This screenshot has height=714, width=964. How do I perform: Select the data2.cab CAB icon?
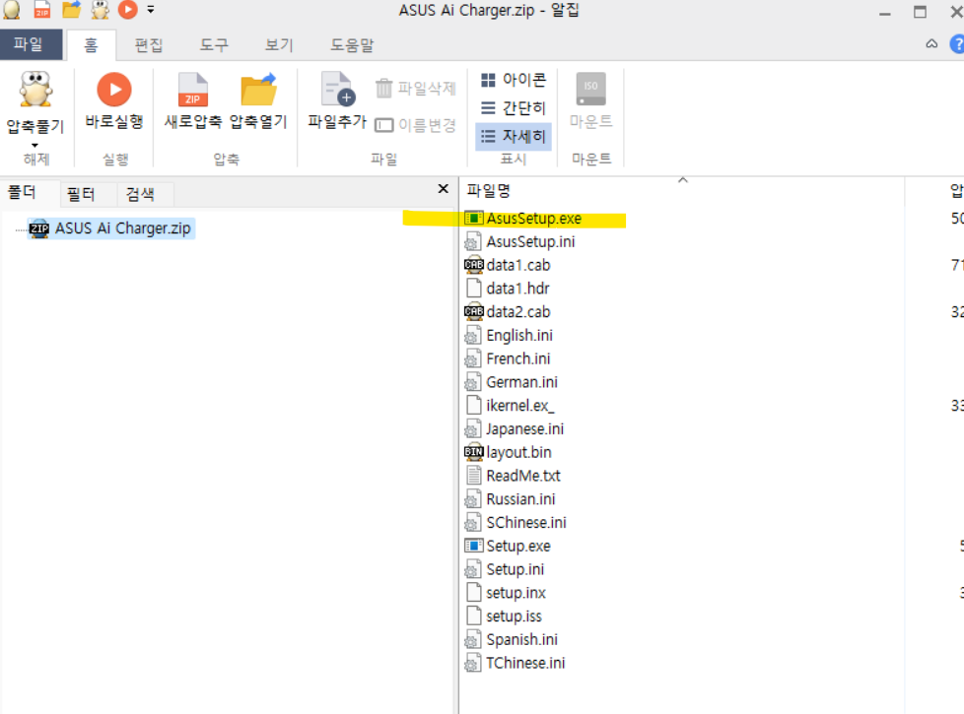point(473,312)
